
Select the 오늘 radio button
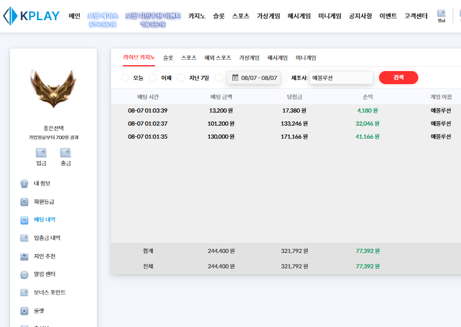pyautogui.click(x=125, y=78)
